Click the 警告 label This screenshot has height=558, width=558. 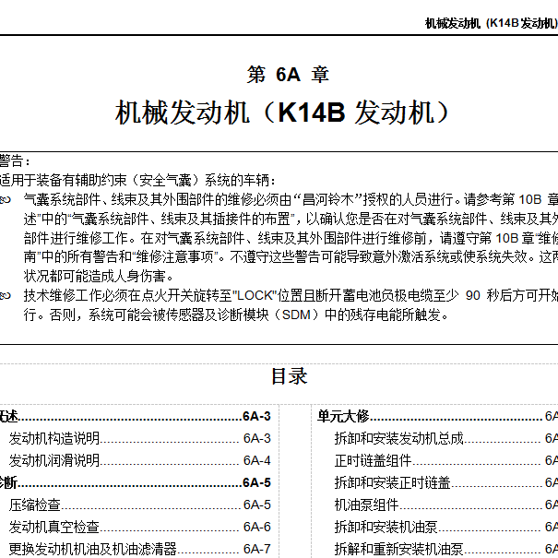coord(15,160)
